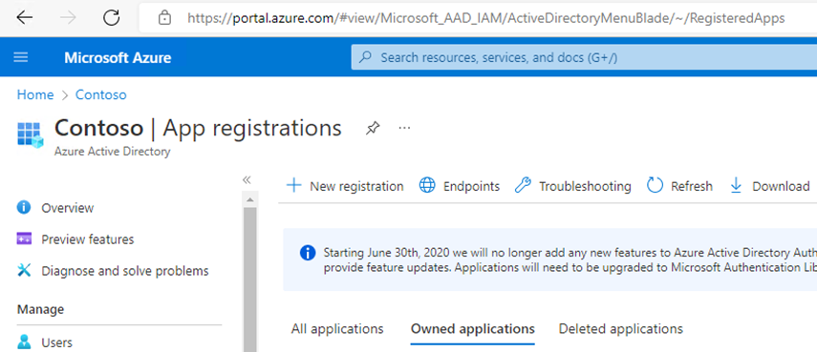Click the info icon in the banner
This screenshot has width=817, height=352.
308,253
